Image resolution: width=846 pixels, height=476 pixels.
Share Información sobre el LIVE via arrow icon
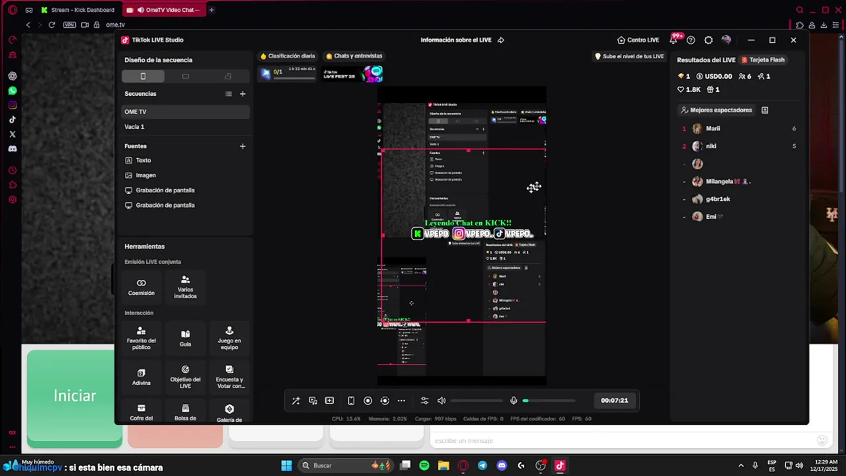click(x=500, y=40)
